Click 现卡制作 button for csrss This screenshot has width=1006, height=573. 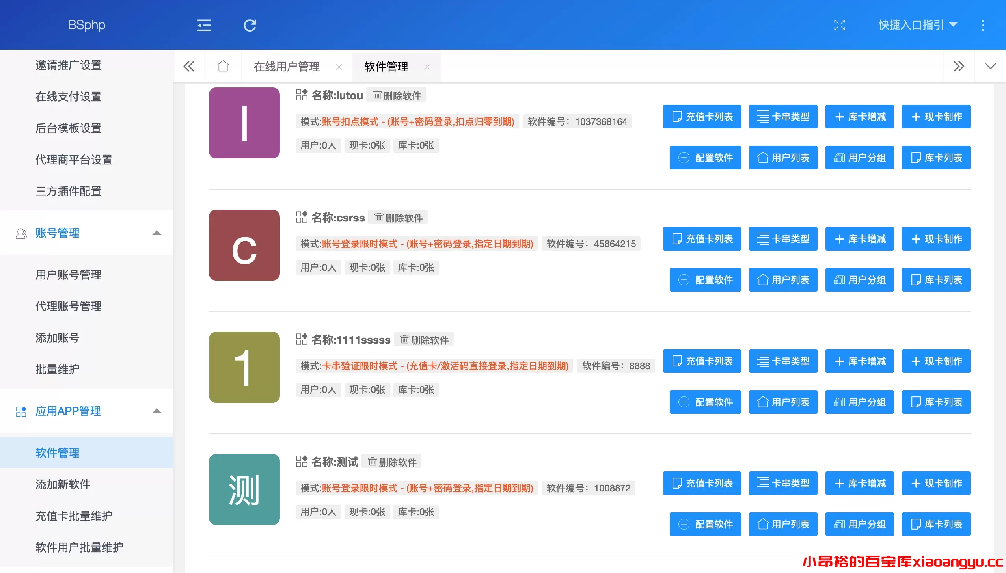click(935, 239)
